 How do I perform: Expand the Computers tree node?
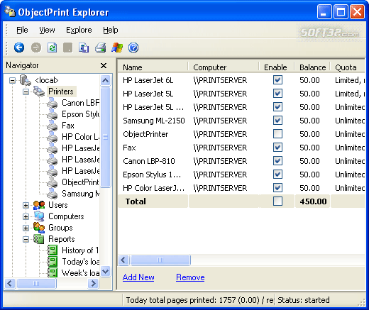[x=26, y=216]
